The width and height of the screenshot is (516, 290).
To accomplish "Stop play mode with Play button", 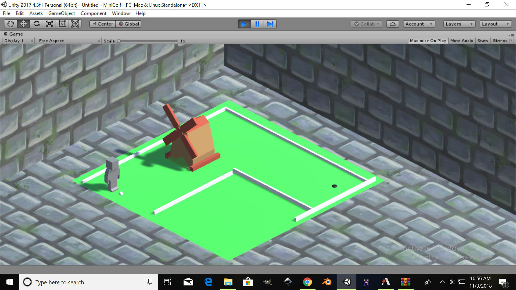I will [244, 24].
